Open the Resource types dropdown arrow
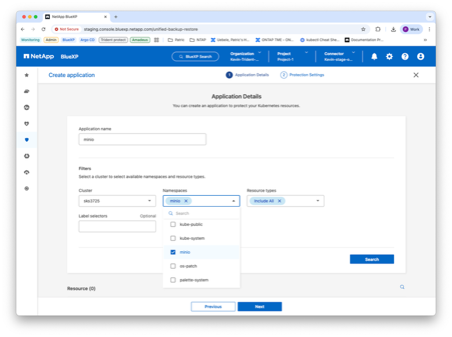The image size is (452, 337). (x=317, y=201)
